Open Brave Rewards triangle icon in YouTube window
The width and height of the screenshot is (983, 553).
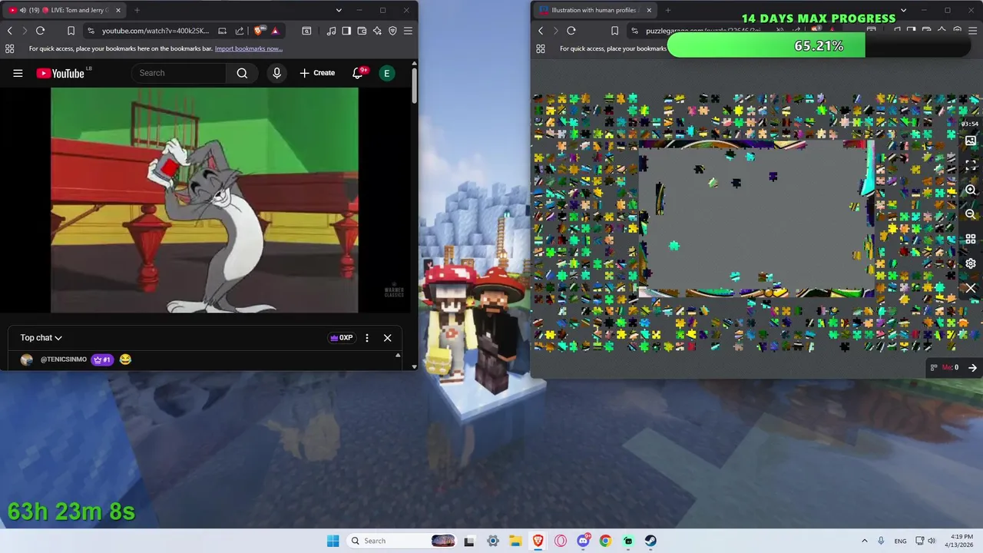tap(275, 31)
